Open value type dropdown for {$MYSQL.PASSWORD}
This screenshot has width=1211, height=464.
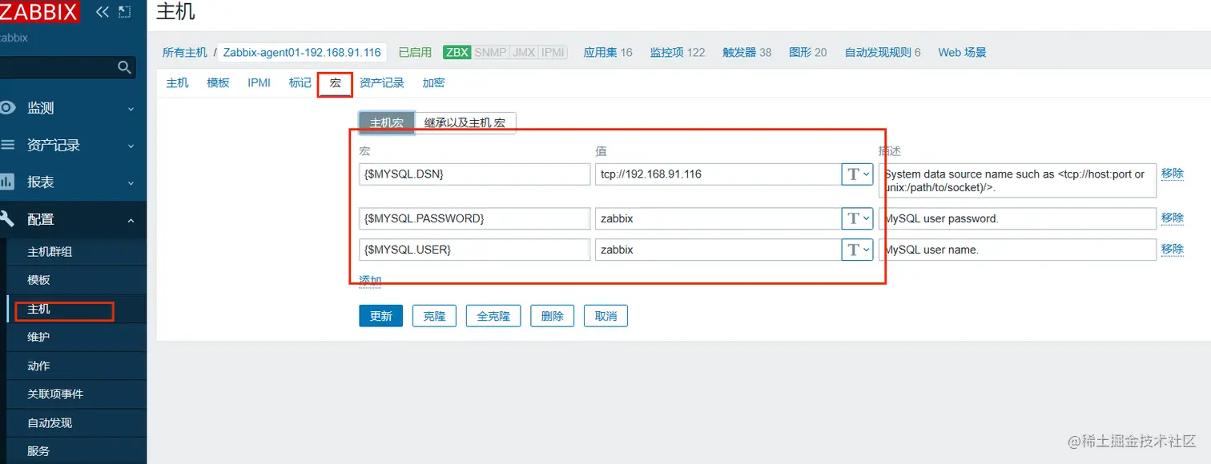pos(857,218)
